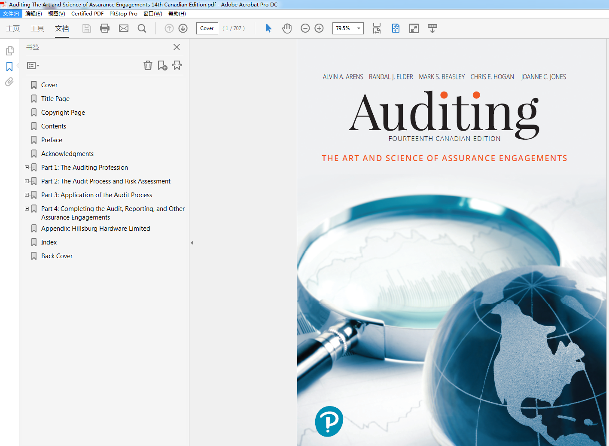Image resolution: width=609 pixels, height=446 pixels.
Task: Switch to the 主页 tab
Action: (x=13, y=28)
